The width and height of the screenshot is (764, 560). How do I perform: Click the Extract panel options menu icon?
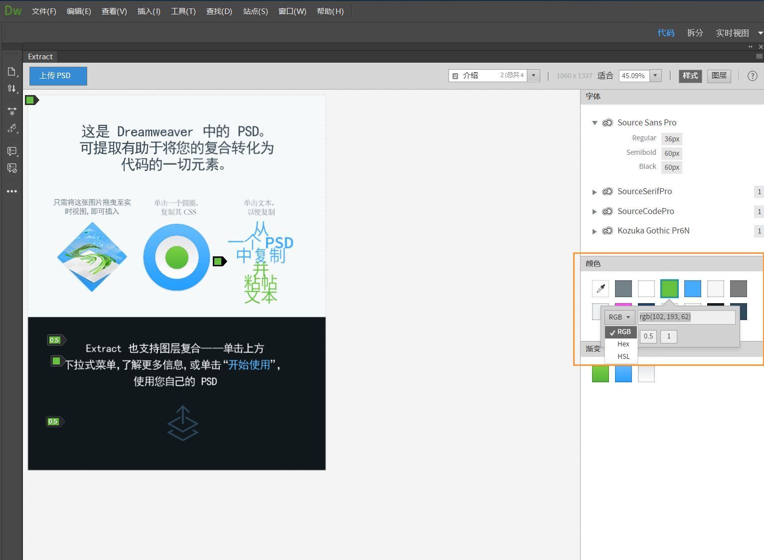coord(759,57)
